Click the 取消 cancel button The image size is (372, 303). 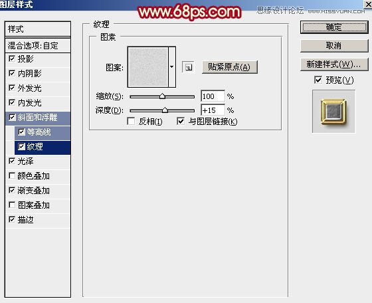(334, 46)
